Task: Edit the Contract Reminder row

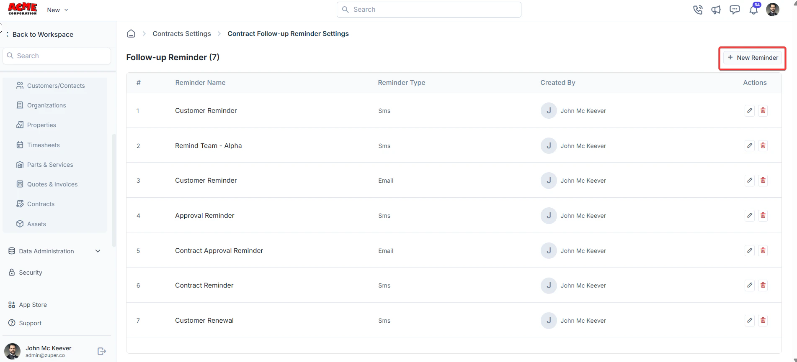Action: pyautogui.click(x=750, y=285)
